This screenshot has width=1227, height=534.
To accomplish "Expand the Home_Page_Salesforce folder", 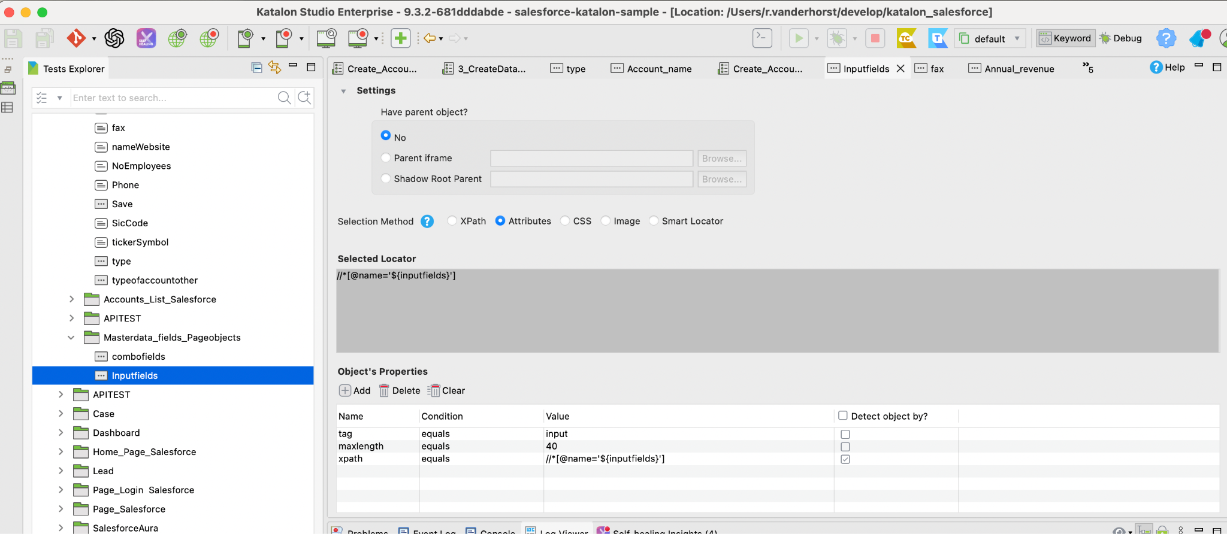I will coord(61,452).
